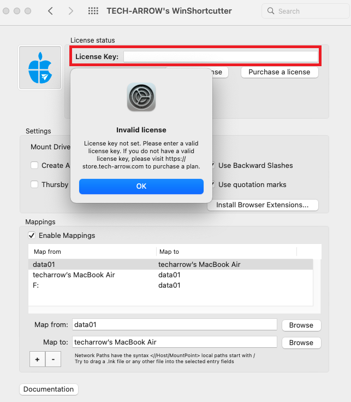Toggle Use quotation marks checkbox

pos(213,184)
